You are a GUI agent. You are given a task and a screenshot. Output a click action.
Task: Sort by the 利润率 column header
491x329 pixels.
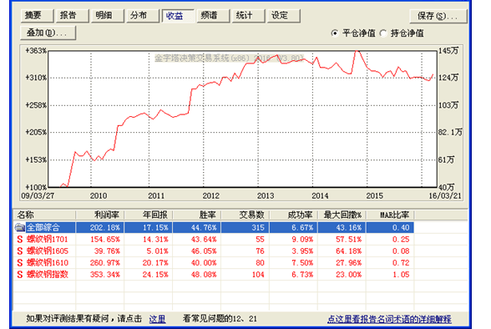[100, 215]
